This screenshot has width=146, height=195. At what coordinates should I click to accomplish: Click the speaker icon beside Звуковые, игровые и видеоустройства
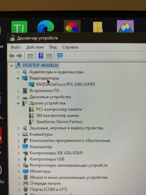[x=25, y=128]
